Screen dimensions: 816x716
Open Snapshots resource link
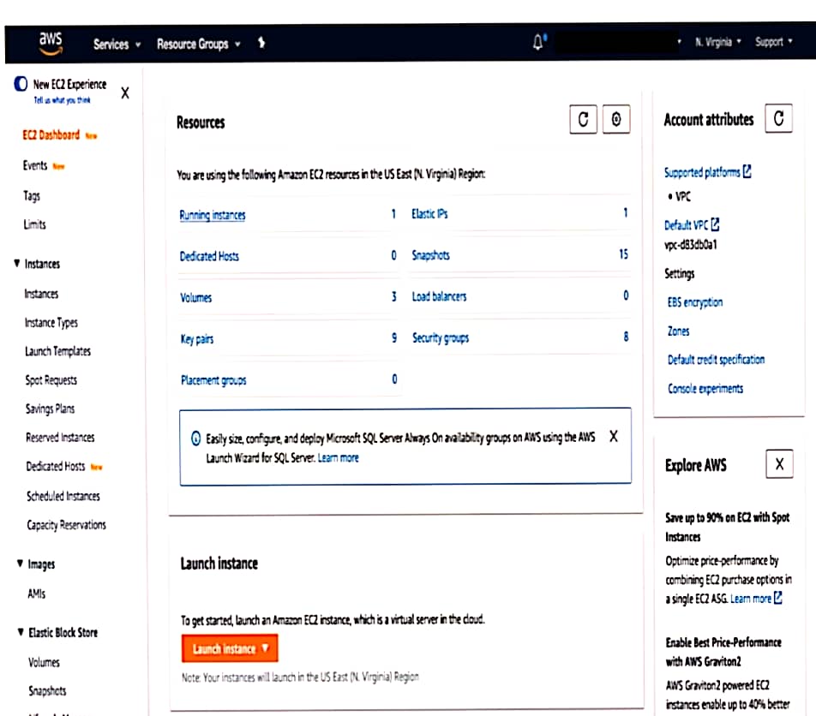click(430, 254)
